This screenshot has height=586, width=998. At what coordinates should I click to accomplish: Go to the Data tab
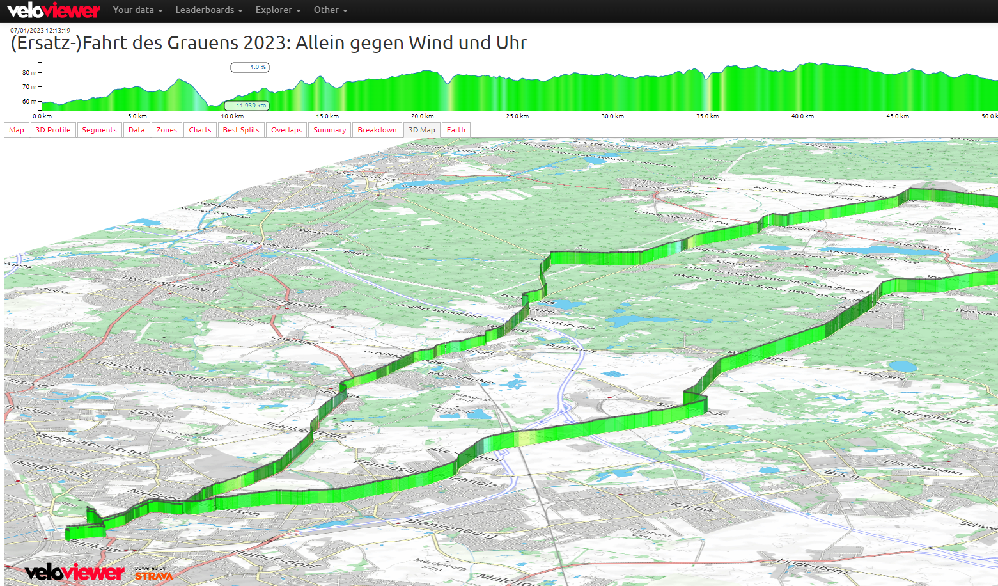[136, 130]
